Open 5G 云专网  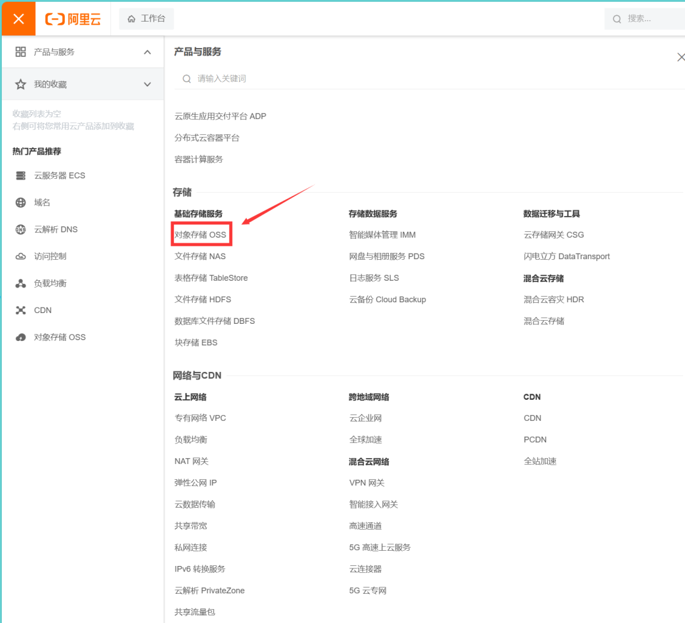click(367, 591)
